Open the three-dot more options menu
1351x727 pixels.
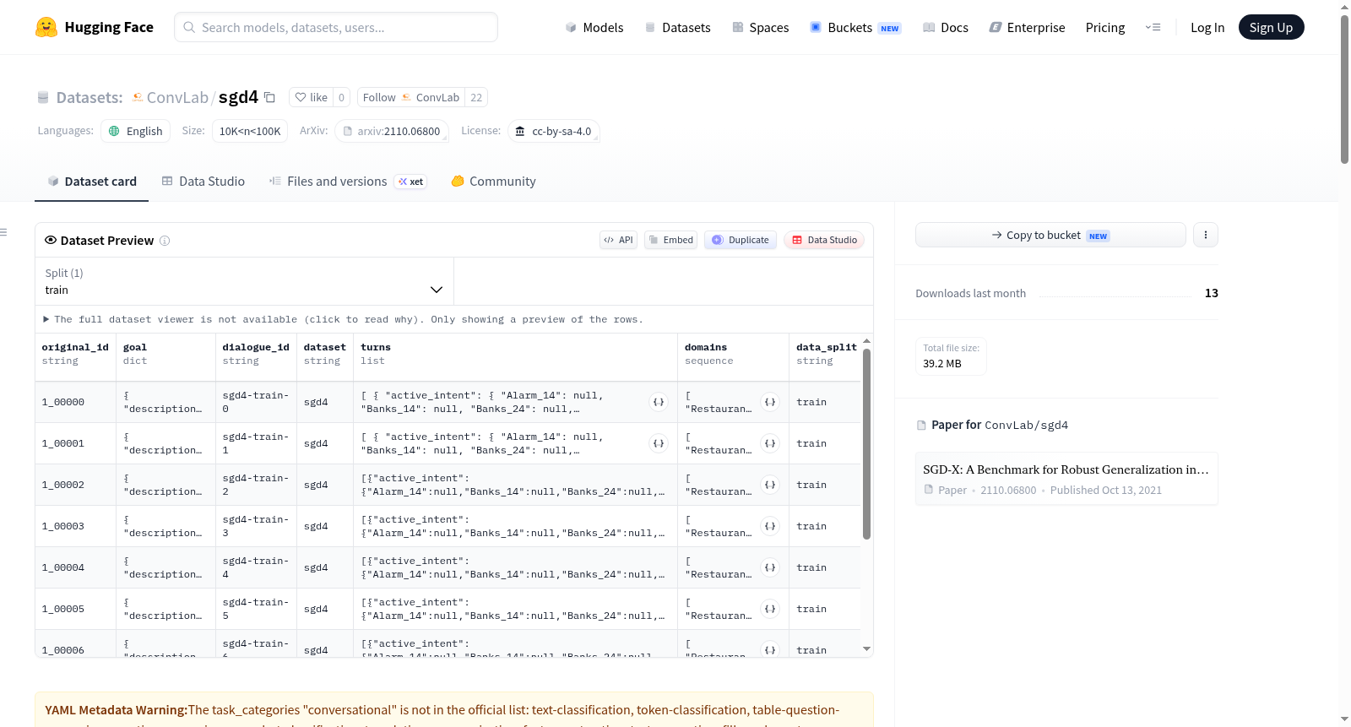click(x=1206, y=235)
